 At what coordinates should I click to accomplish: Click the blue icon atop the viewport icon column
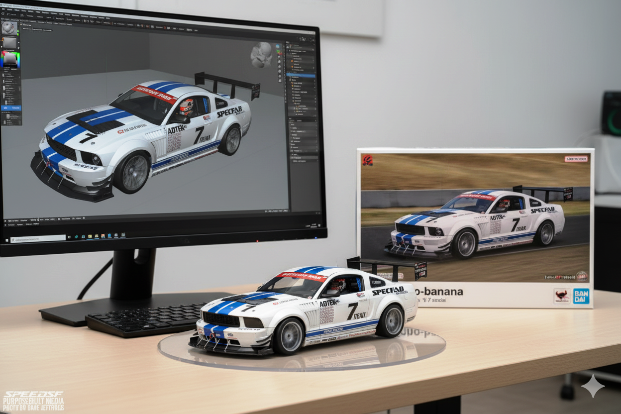(278, 46)
